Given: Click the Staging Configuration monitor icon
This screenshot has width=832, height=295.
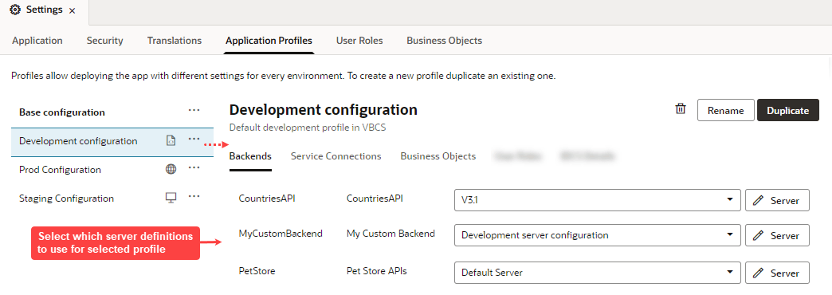Looking at the screenshot, I should 171,198.
